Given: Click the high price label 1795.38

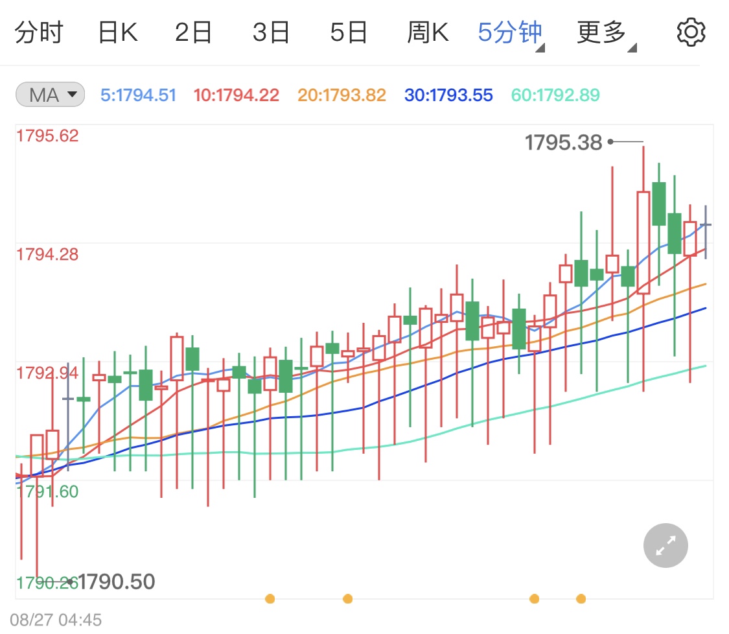Looking at the screenshot, I should coord(564,143).
